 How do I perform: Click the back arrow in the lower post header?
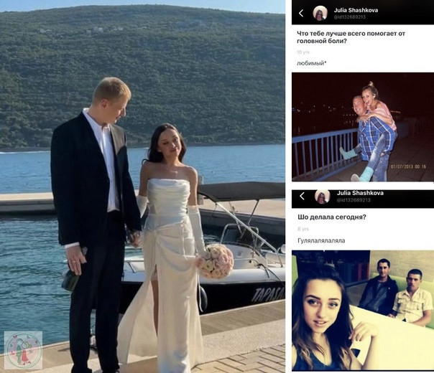[x=303, y=197]
